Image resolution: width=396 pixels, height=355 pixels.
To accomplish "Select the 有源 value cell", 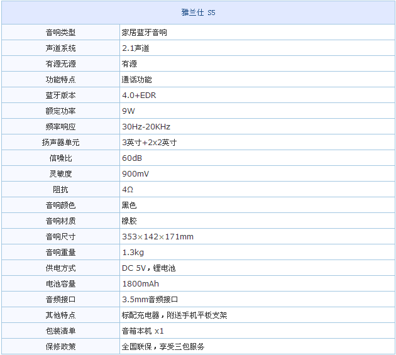I will (x=257, y=64).
